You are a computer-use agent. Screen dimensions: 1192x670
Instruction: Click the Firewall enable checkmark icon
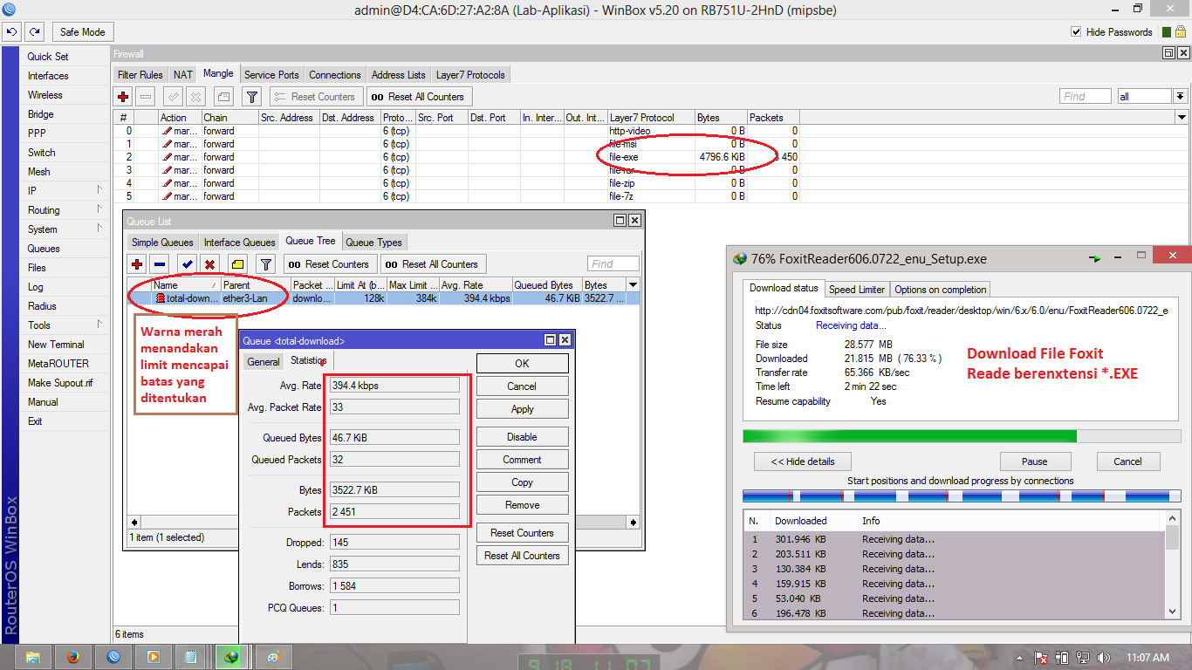[173, 97]
